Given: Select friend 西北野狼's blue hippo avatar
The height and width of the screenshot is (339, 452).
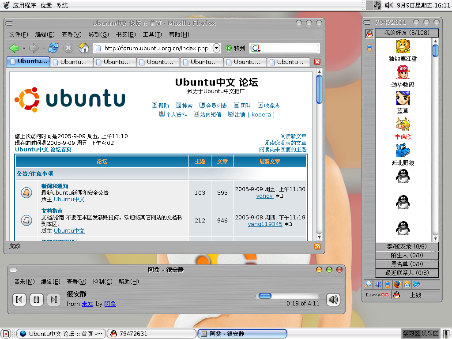Looking at the screenshot, I should pyautogui.click(x=403, y=150).
